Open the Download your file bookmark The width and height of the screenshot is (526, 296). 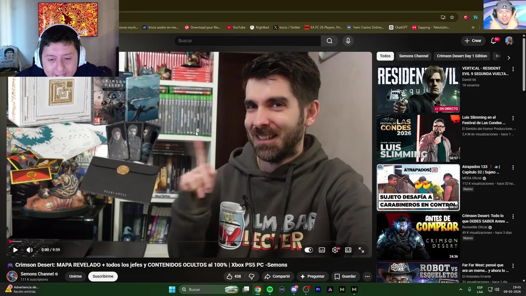point(203,28)
